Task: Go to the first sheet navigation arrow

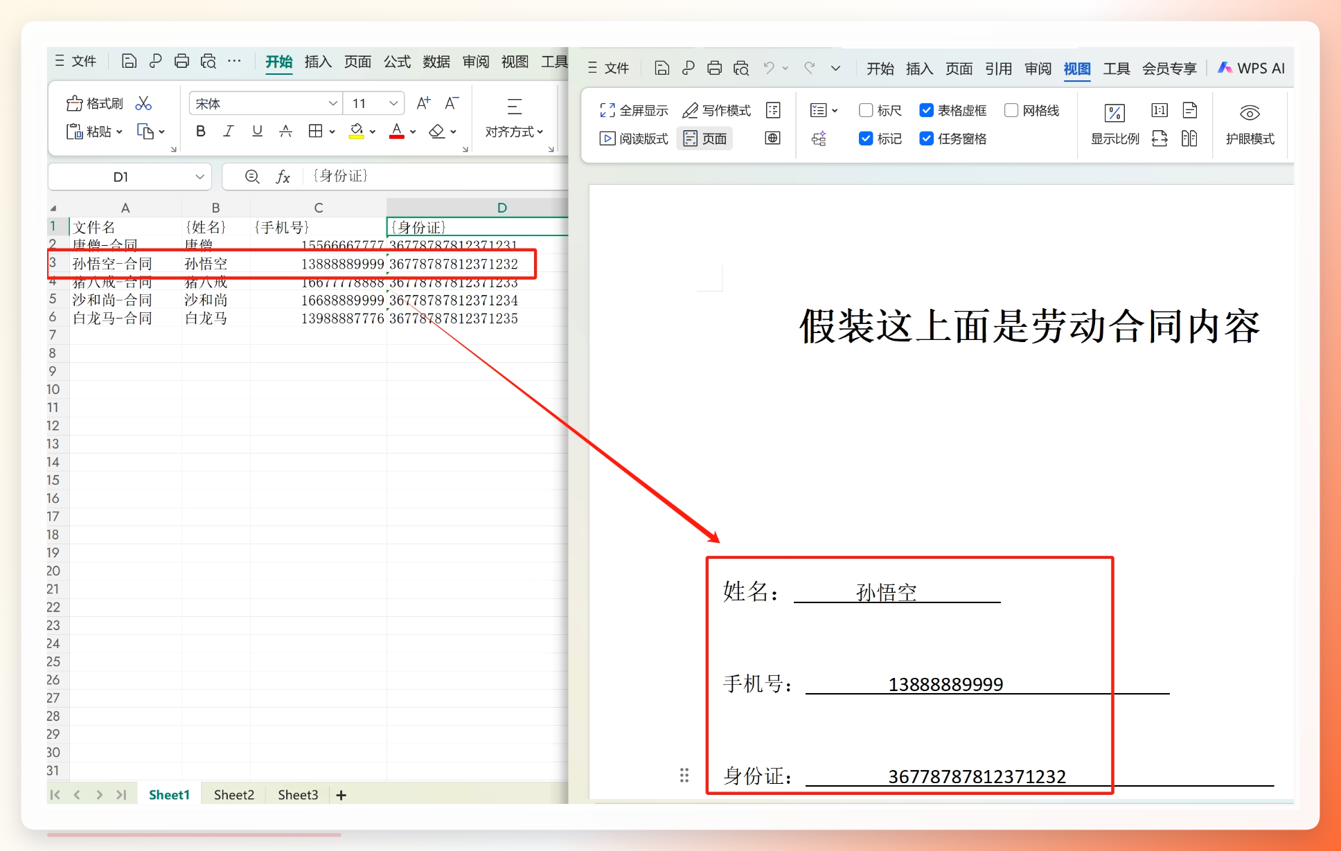Action: tap(55, 795)
